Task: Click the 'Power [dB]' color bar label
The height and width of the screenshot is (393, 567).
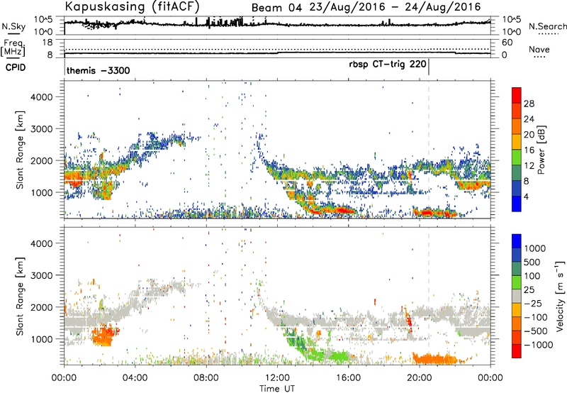Action: point(541,150)
